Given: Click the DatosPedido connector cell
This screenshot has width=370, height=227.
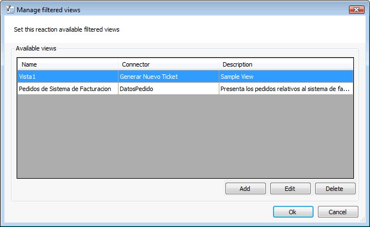Looking at the screenshot, I should (168, 89).
